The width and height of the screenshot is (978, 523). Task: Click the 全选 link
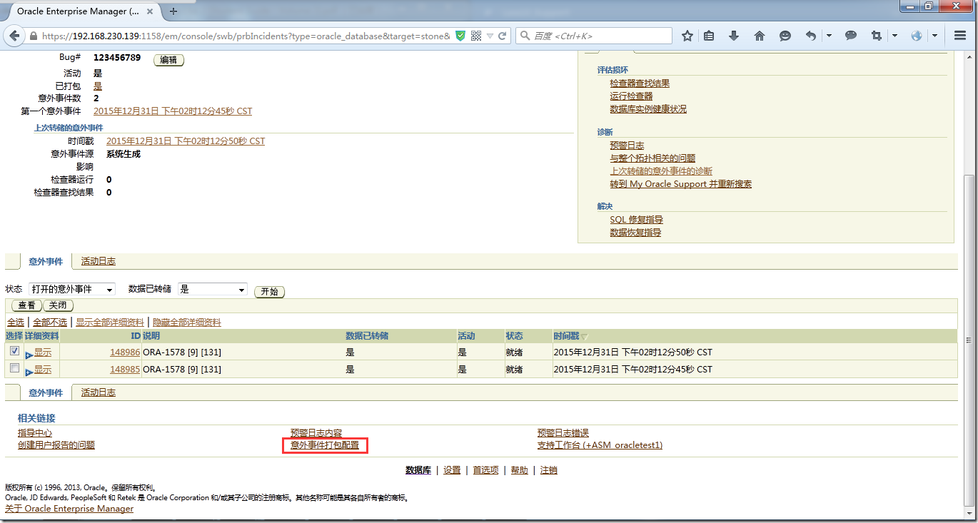pos(16,323)
